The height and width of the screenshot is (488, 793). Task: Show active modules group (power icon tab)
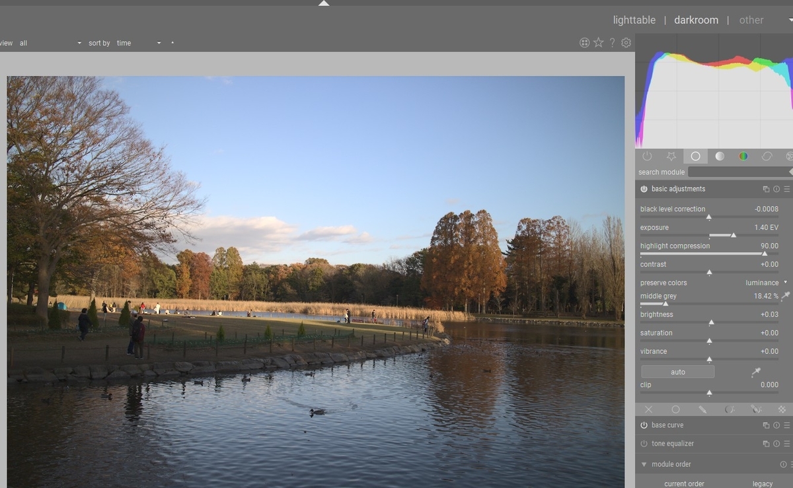647,157
